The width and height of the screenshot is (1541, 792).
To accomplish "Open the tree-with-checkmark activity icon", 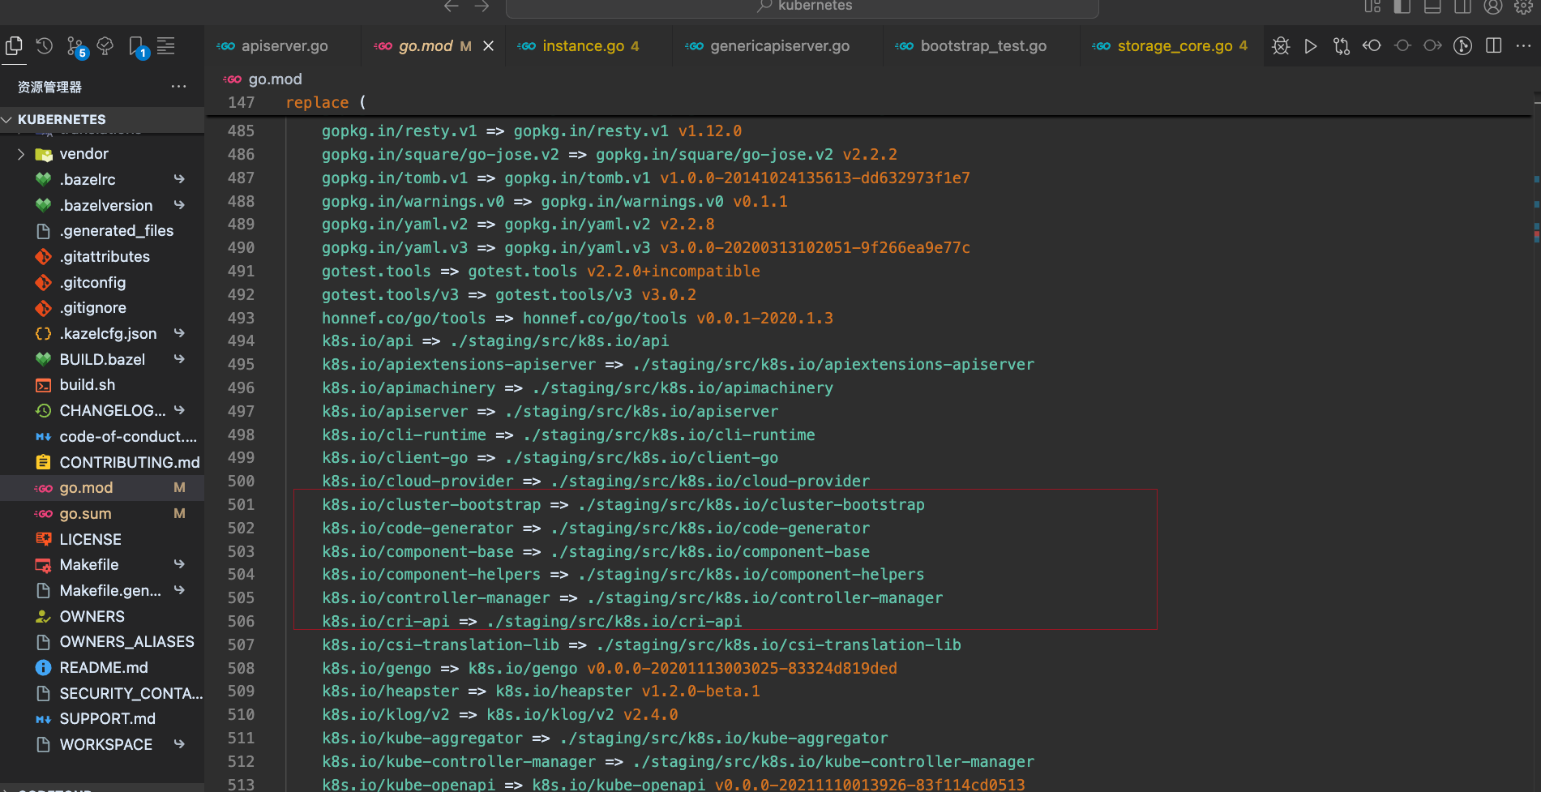I will pyautogui.click(x=105, y=46).
